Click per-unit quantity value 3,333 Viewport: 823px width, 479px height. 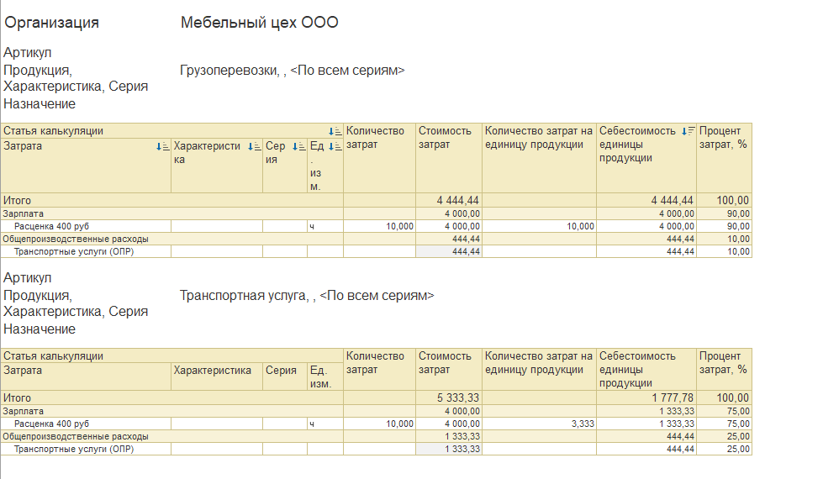click(583, 424)
